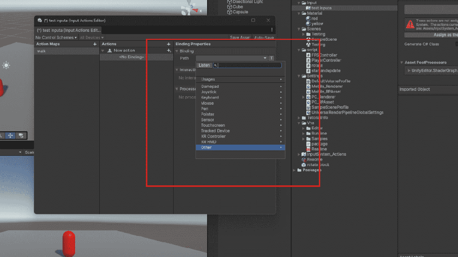Click the sun light gizmo in Scene view
Image resolution: width=458 pixels, height=257 pixels.
[6, 65]
